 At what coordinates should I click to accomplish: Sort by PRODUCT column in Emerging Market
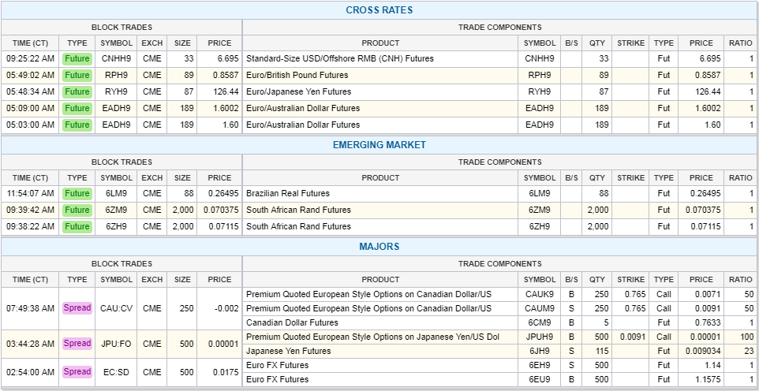point(380,177)
